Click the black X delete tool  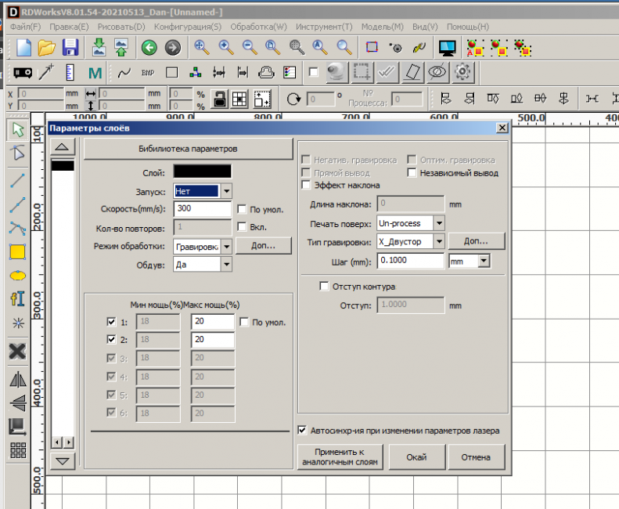[17, 352]
